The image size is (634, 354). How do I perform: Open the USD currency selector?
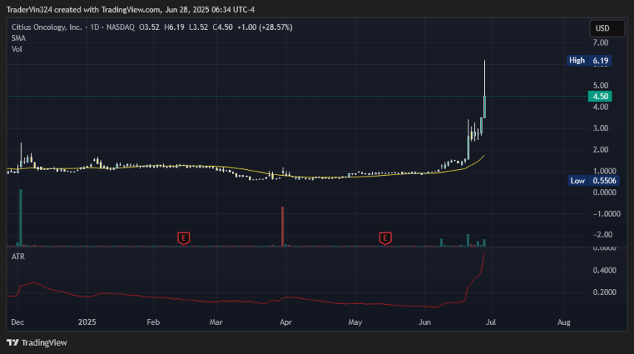(606, 28)
